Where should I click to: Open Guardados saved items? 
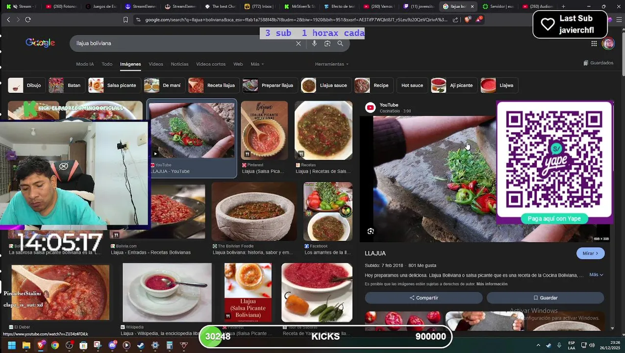599,63
